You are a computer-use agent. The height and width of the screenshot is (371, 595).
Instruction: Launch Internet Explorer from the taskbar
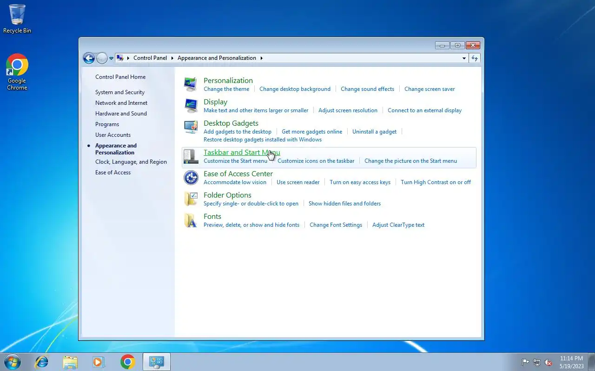pos(42,362)
